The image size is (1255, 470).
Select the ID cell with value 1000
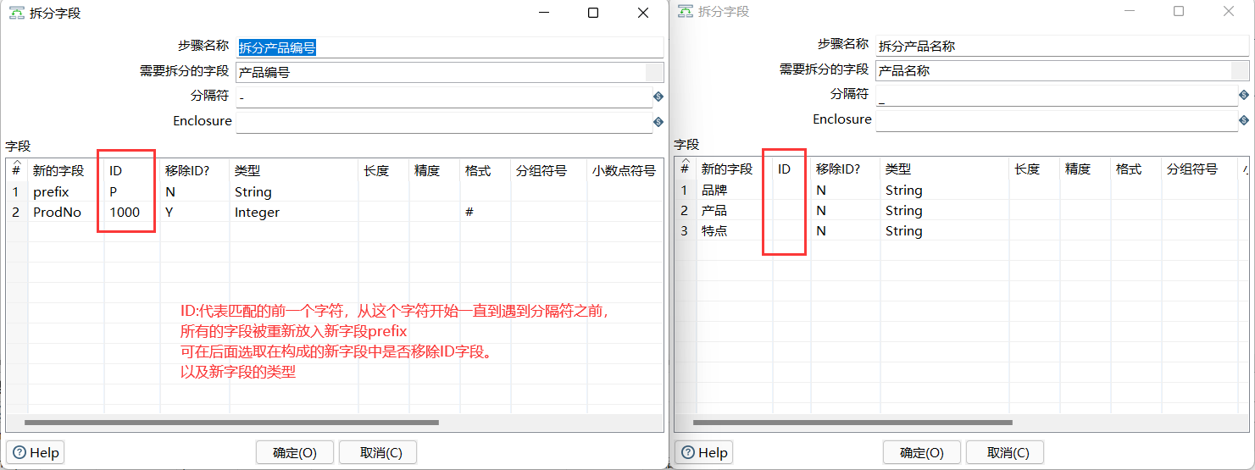pos(132,213)
